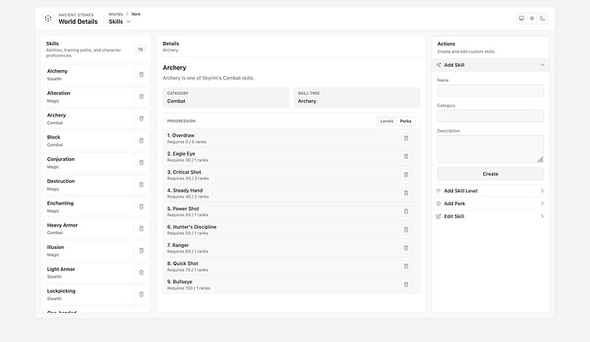This screenshot has height=342, width=590.
Task: Click the Combat category value
Action: (x=176, y=101)
